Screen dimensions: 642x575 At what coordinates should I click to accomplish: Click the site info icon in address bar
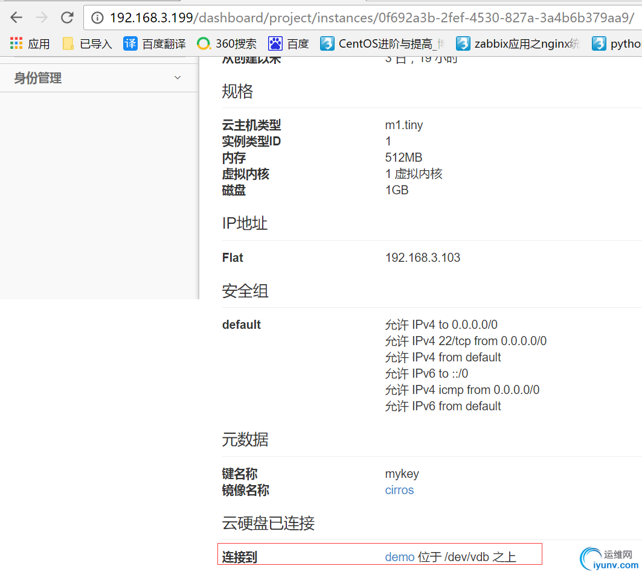click(x=97, y=17)
